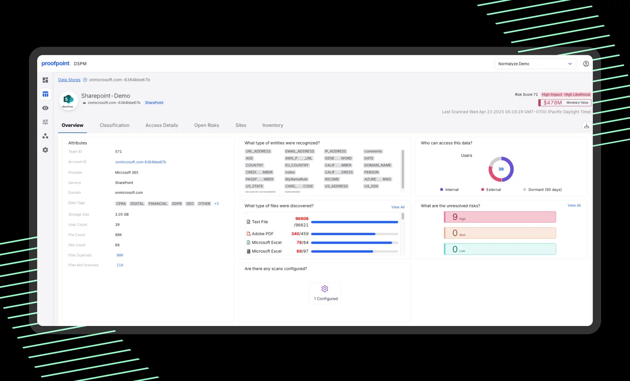
Task: Click the Text File progress bar
Action: pyautogui.click(x=355, y=222)
